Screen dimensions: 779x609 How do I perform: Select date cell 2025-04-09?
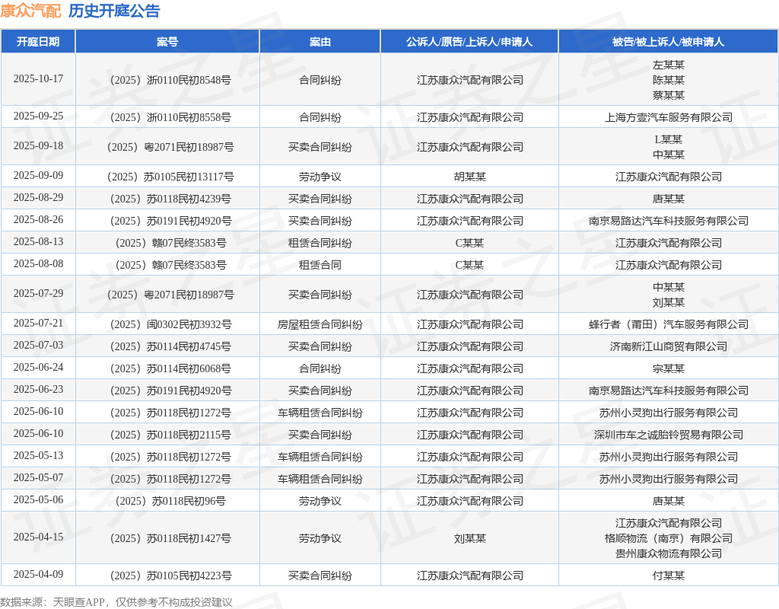(x=38, y=575)
